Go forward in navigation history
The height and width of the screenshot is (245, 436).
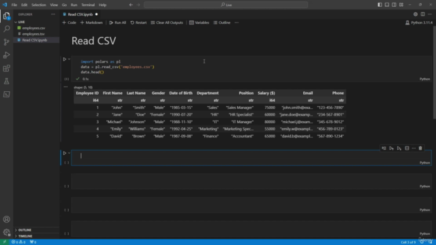point(138,5)
